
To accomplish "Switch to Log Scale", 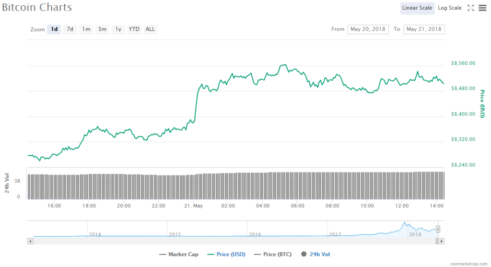I will coord(449,8).
